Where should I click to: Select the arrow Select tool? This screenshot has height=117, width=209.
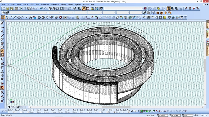click(x=3, y=17)
